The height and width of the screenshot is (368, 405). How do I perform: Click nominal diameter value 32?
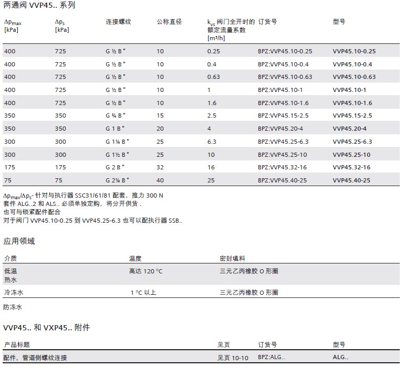pyautogui.click(x=160, y=167)
